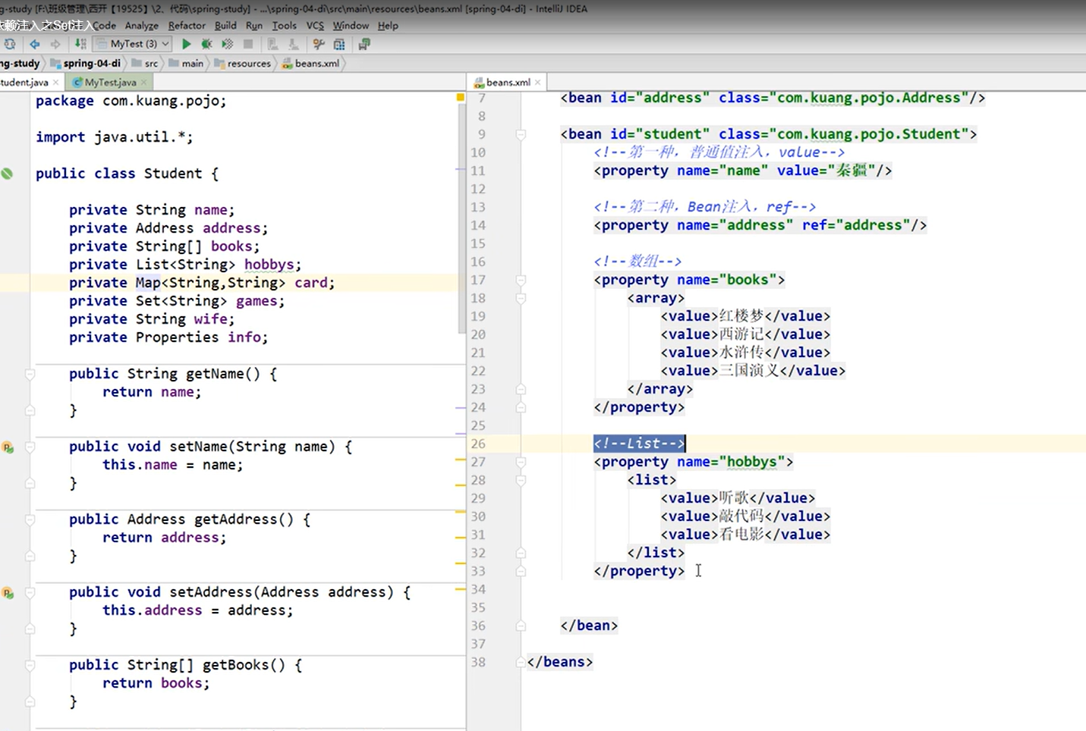The image size is (1086, 731).
Task: Open Project Structure from the toolbar
Action: click(339, 44)
